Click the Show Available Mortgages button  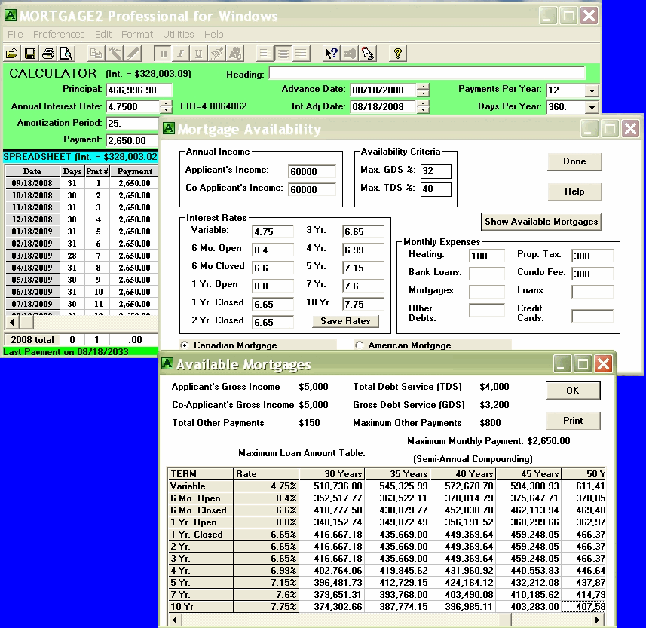541,222
